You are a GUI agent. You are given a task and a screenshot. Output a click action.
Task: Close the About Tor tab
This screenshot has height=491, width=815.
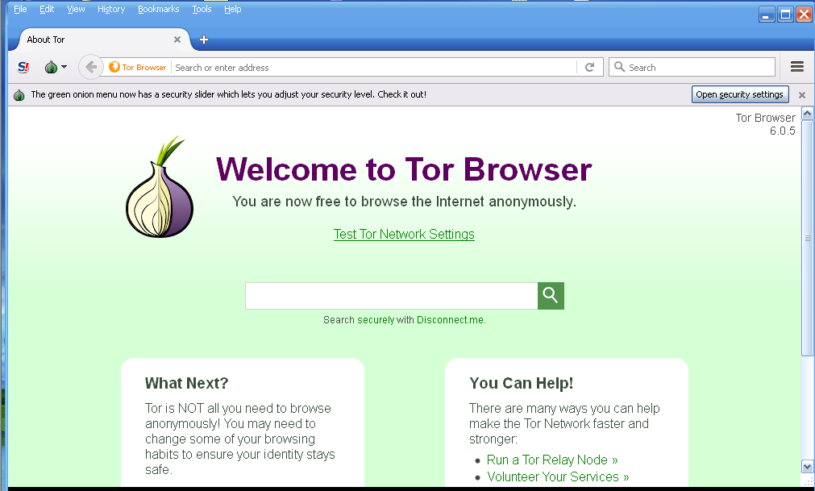[177, 40]
